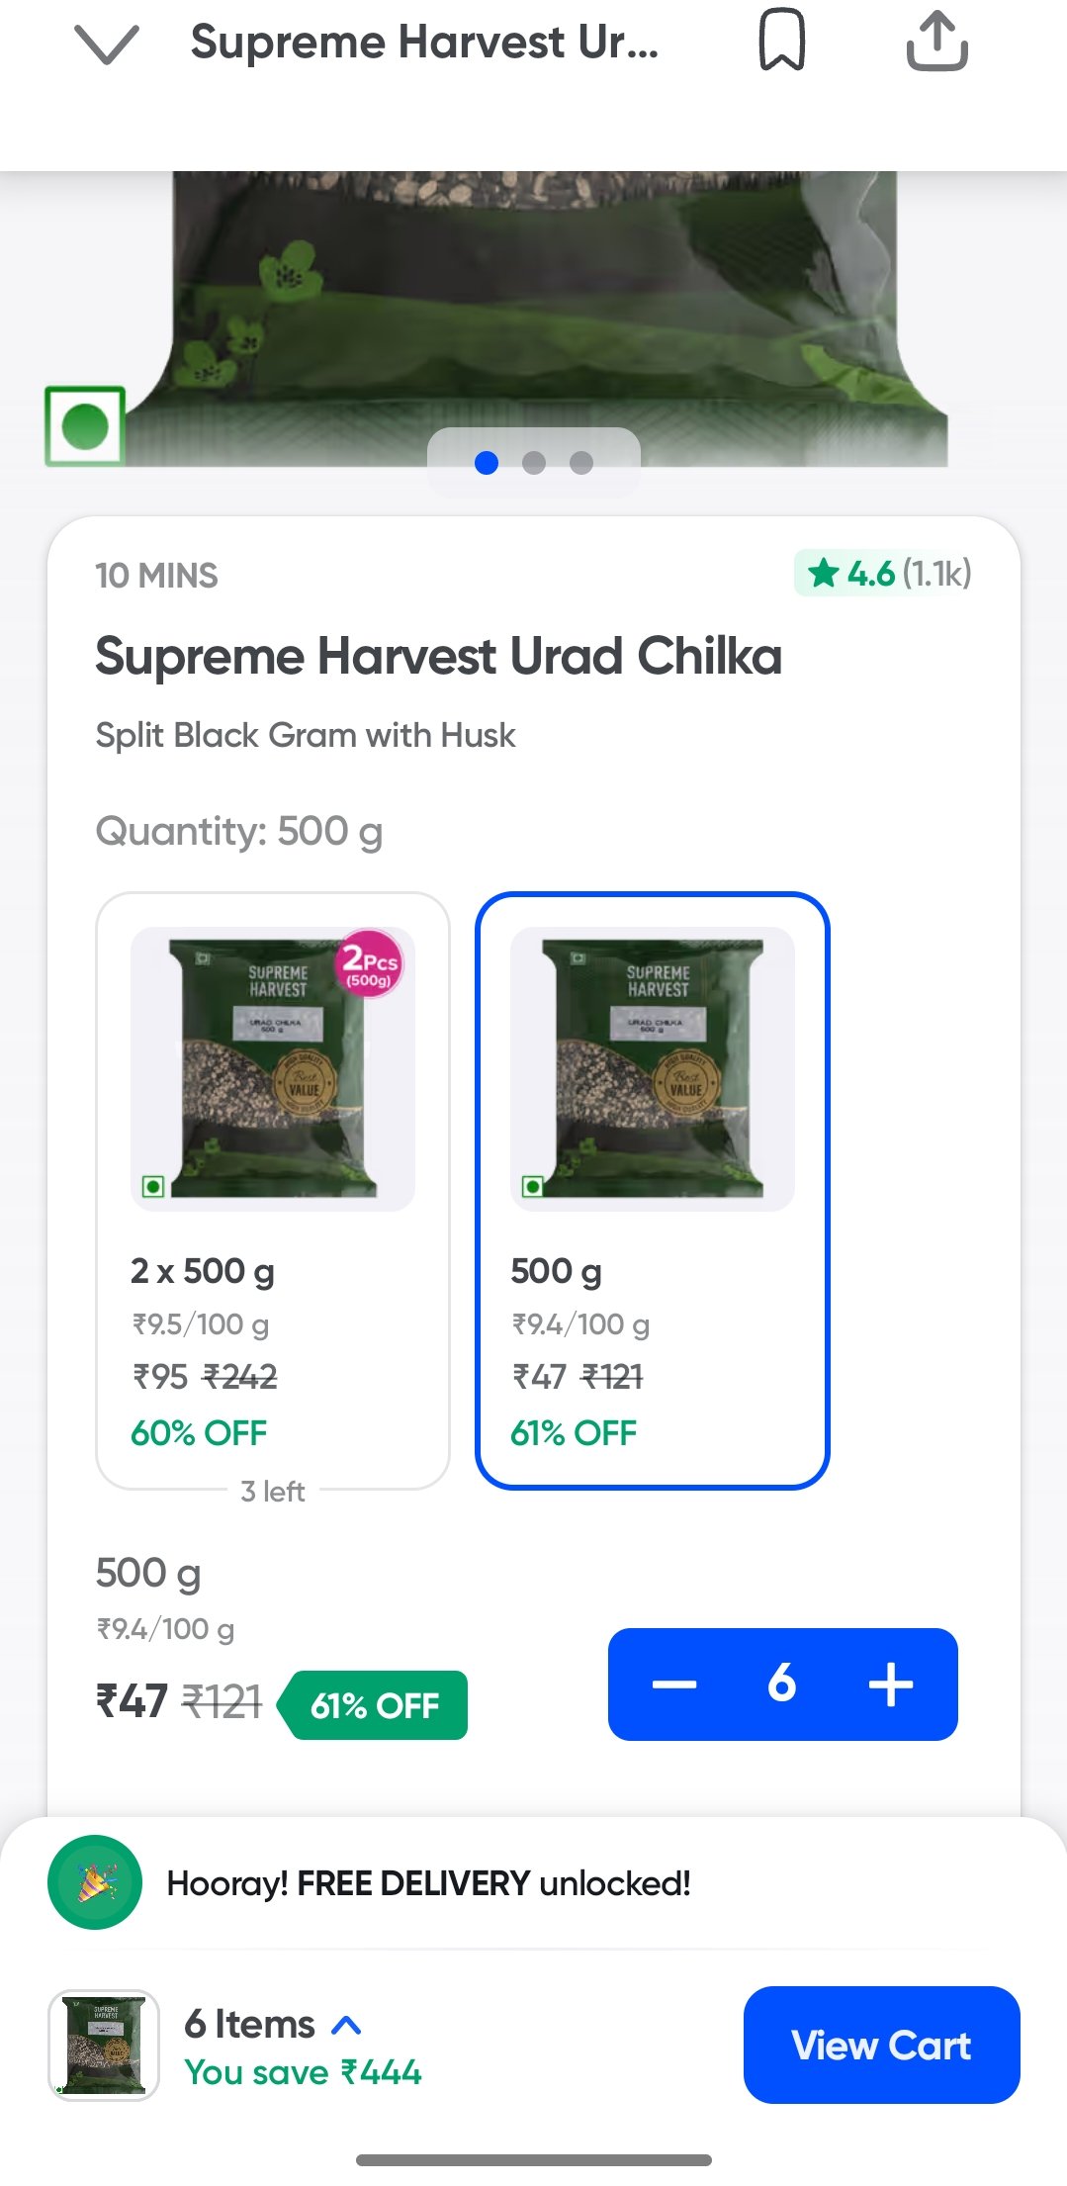
Task: Tap the 61% OFF green tag
Action: pos(374,1705)
